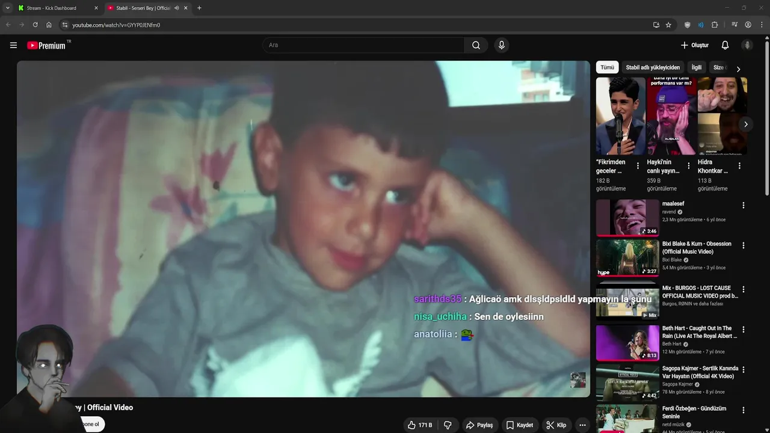
Task: Open options menu for maalesef video
Action: coord(743,205)
